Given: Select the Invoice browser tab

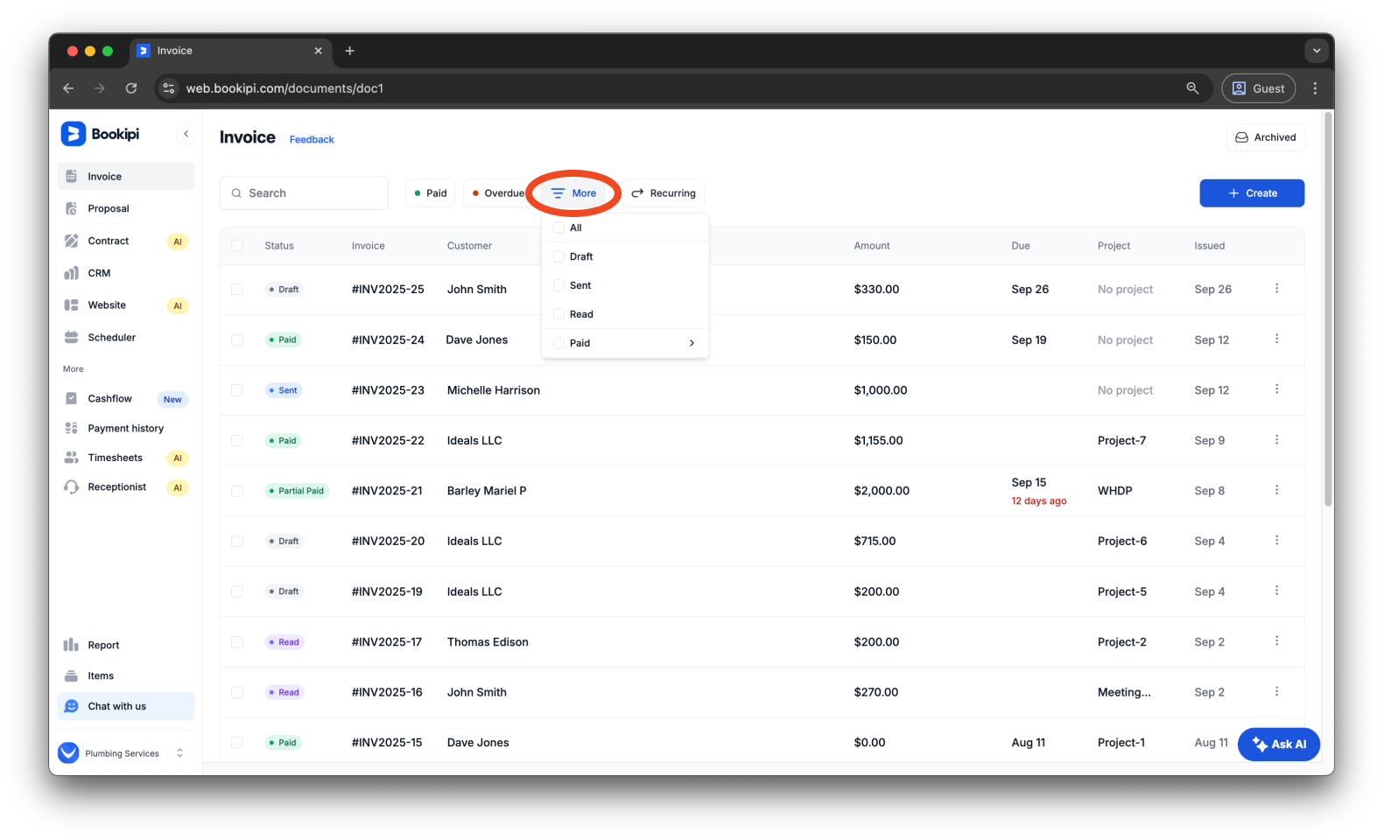Looking at the screenshot, I should [x=230, y=51].
